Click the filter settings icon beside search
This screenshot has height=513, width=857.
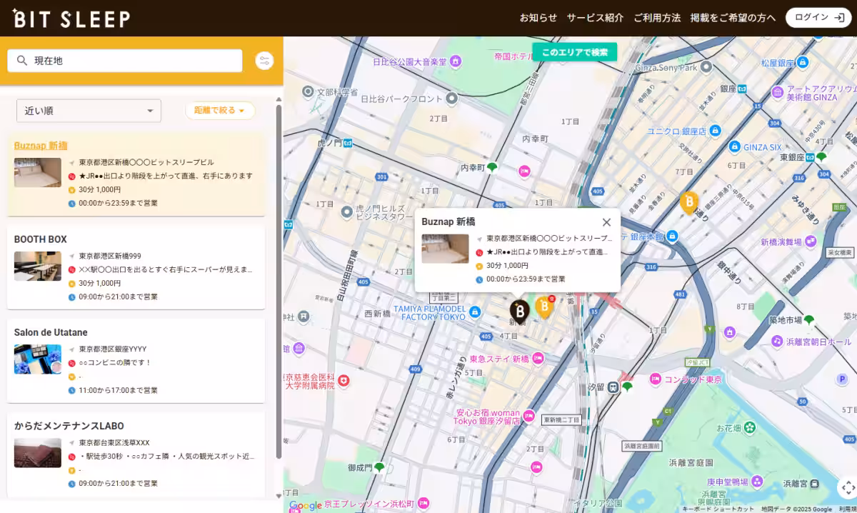(264, 61)
